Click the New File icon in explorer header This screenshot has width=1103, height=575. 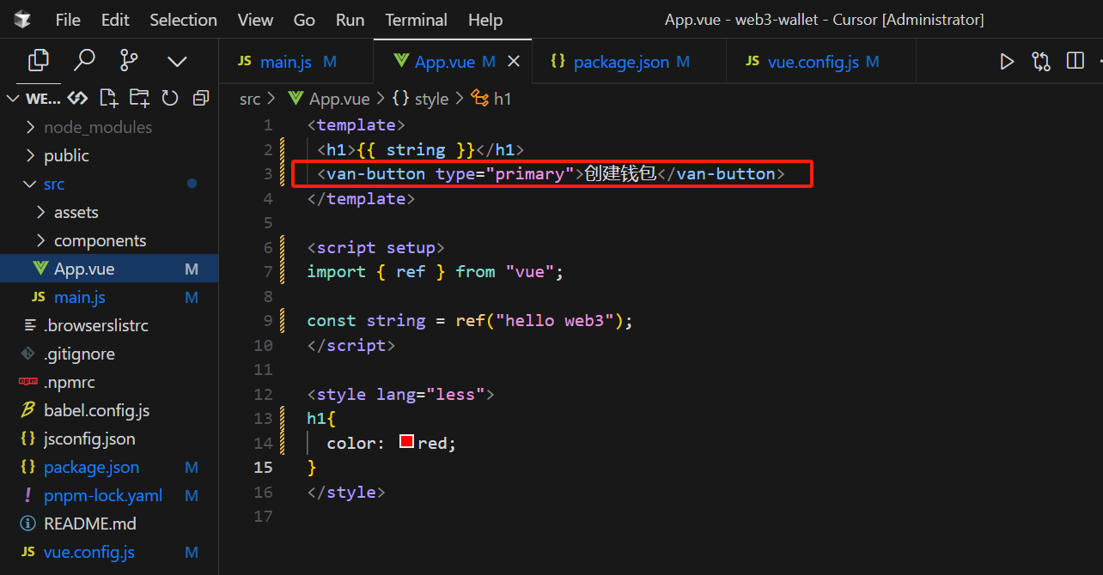pyautogui.click(x=108, y=98)
